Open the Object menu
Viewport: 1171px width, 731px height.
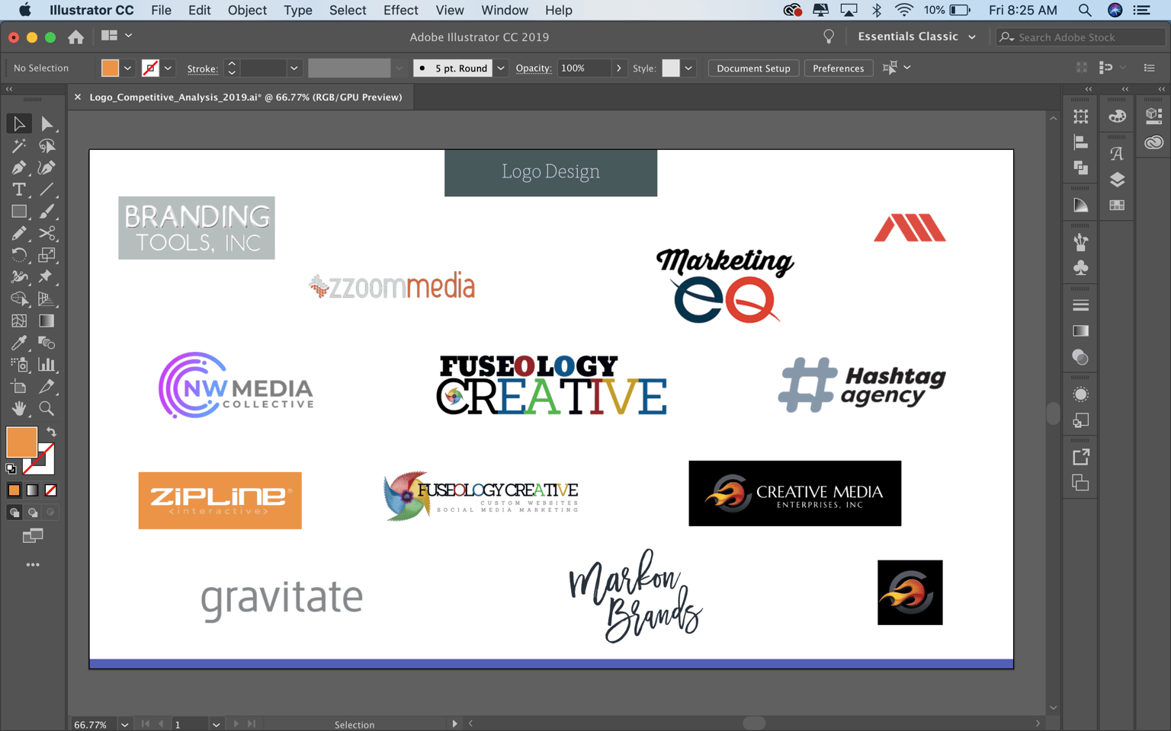pos(247,10)
